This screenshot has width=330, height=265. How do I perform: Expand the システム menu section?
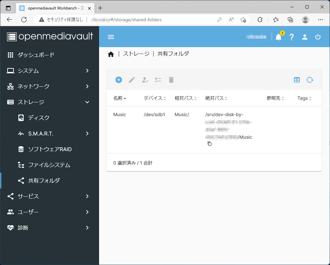(x=49, y=71)
